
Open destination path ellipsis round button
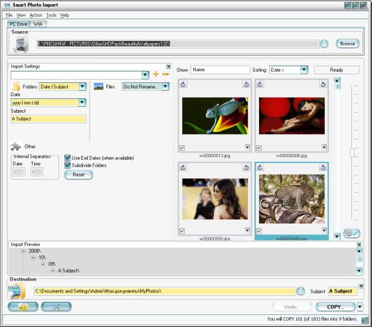coord(300,291)
